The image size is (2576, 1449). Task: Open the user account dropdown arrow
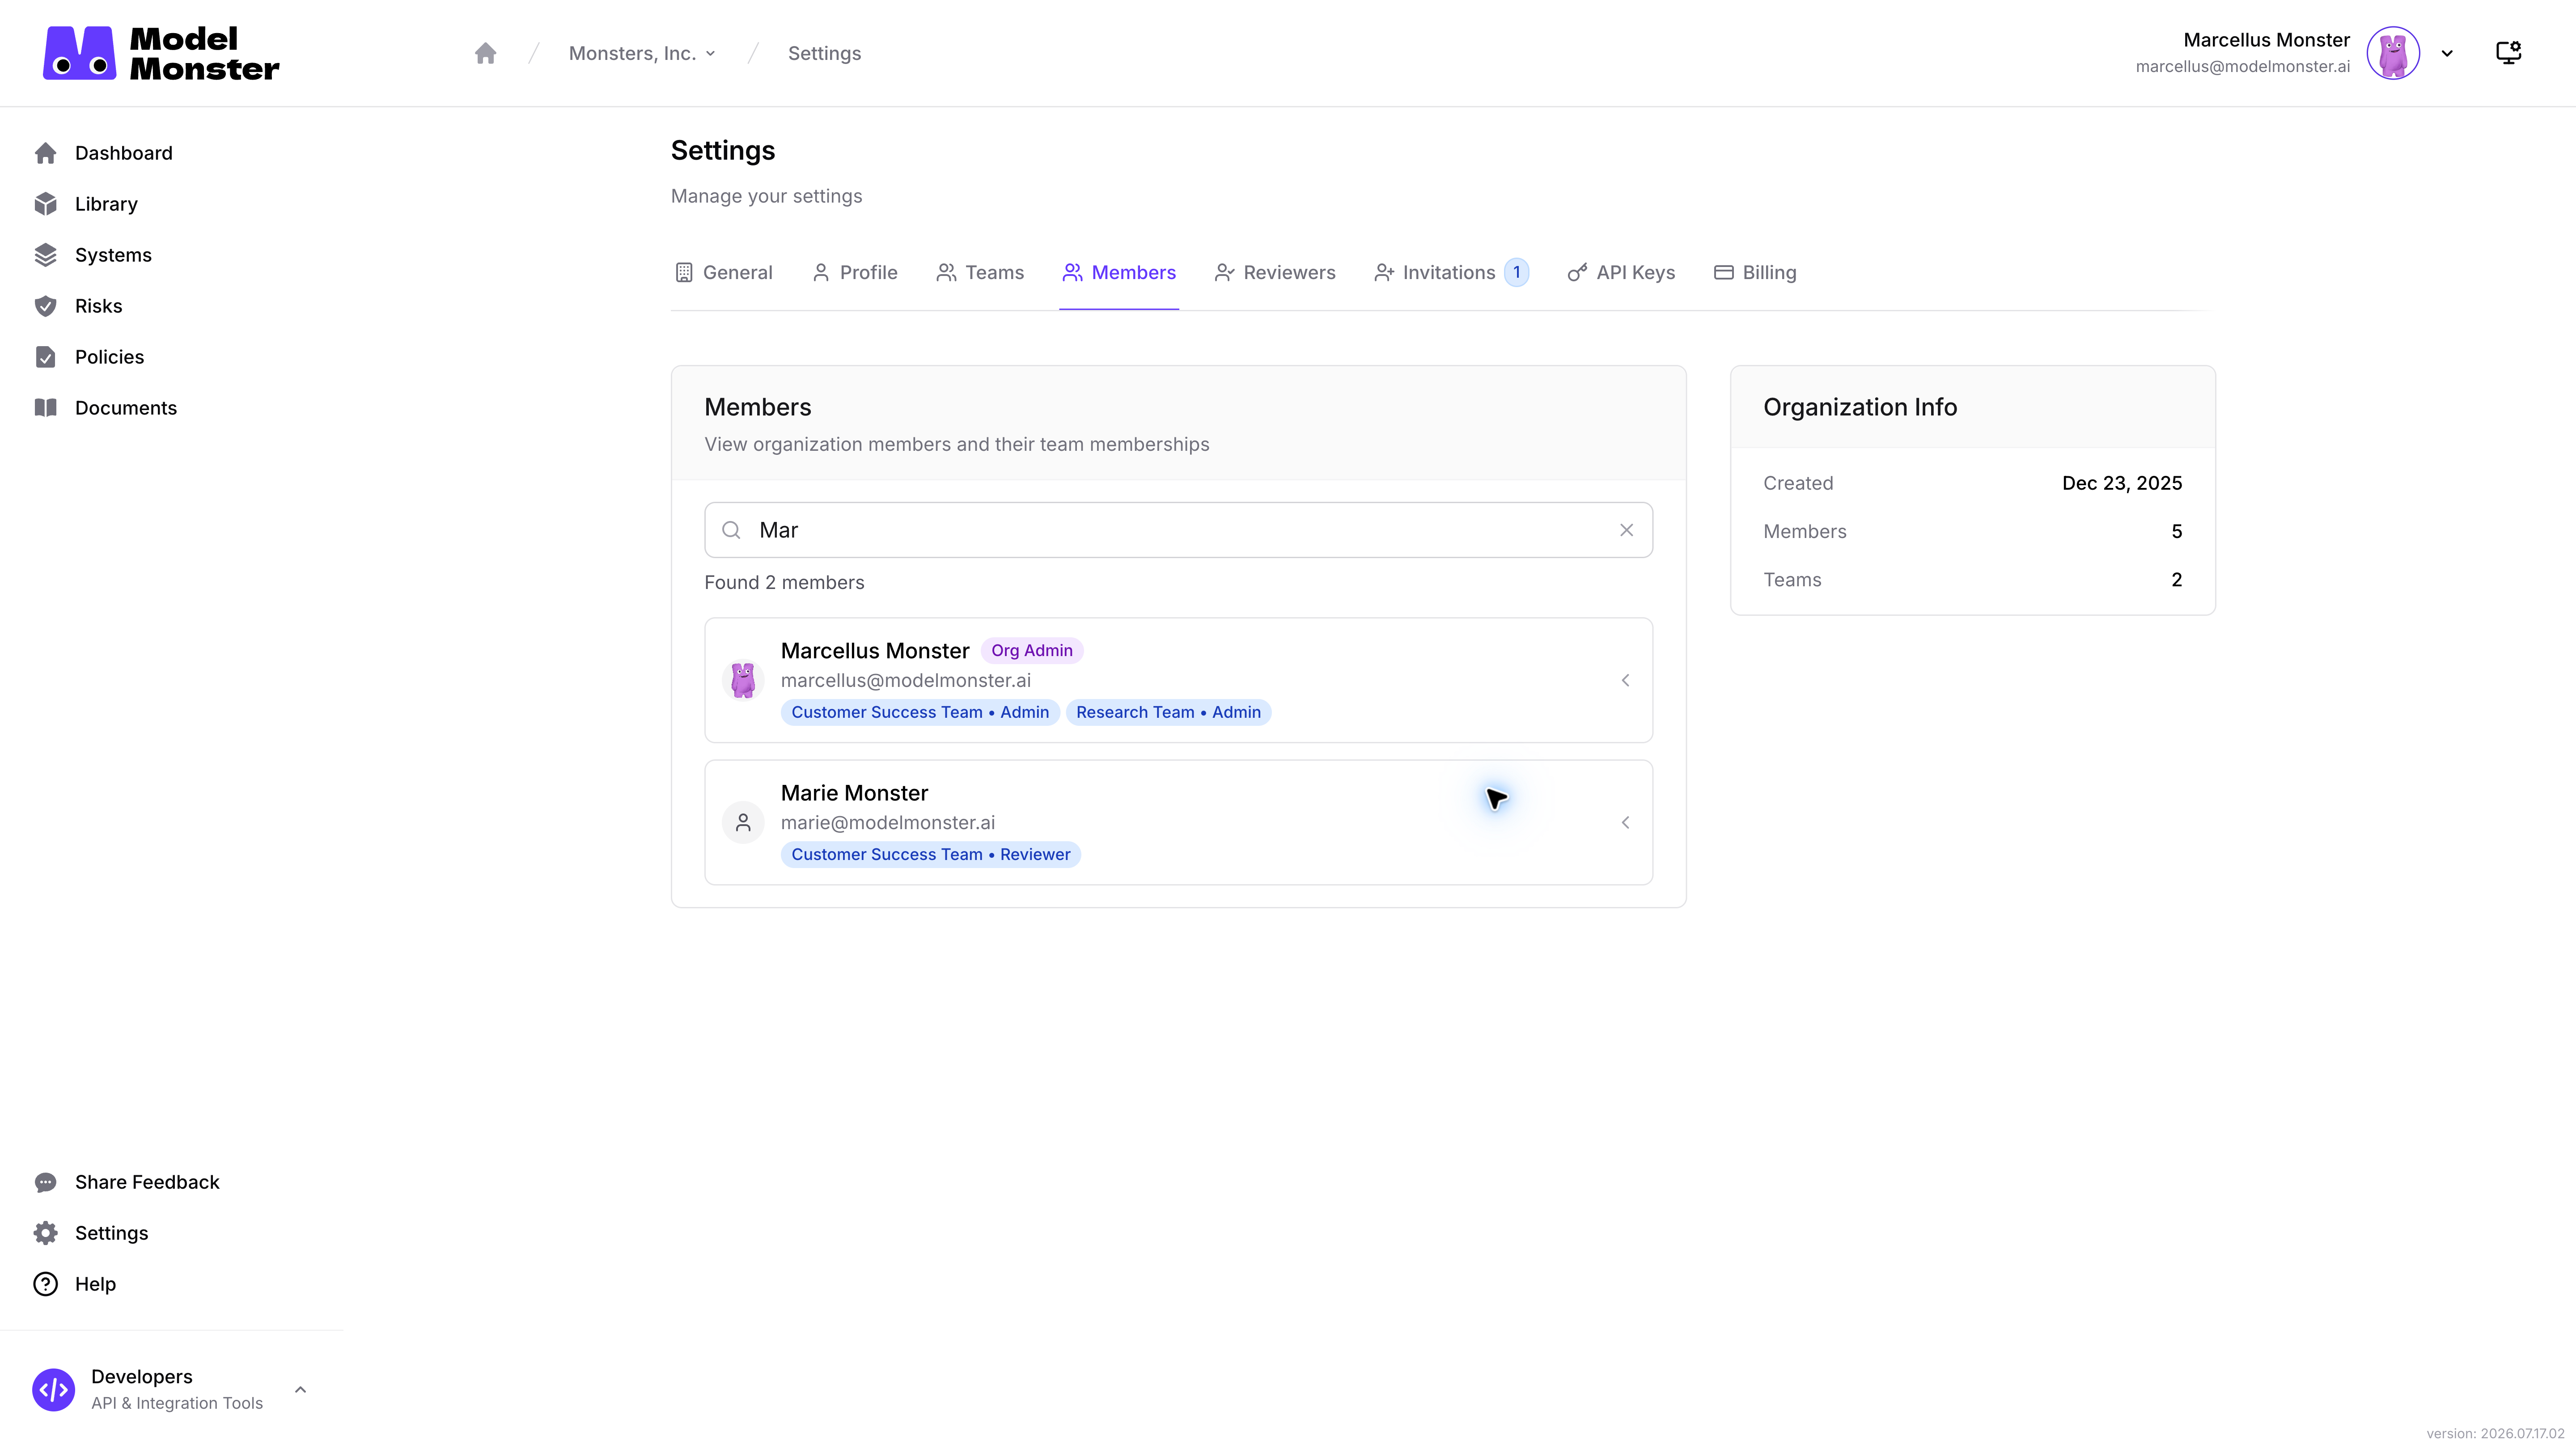pyautogui.click(x=2447, y=53)
